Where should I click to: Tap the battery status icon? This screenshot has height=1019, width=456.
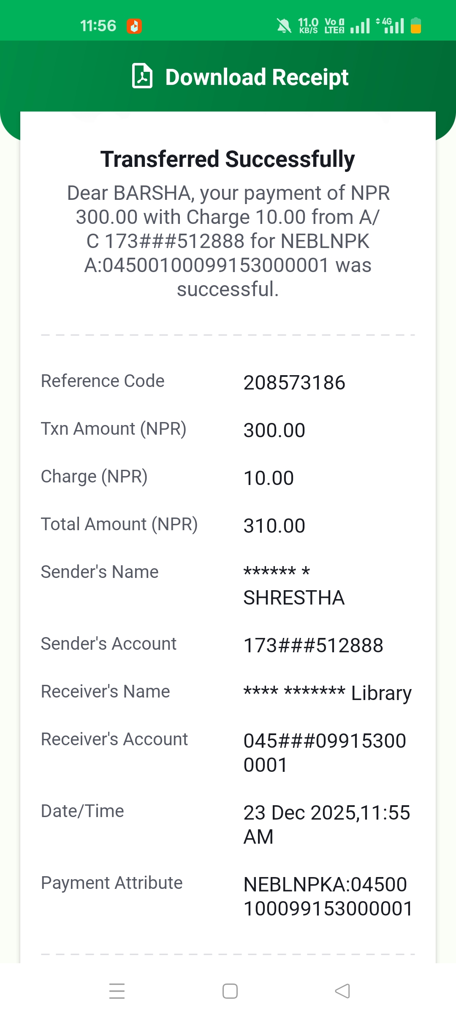416,25
